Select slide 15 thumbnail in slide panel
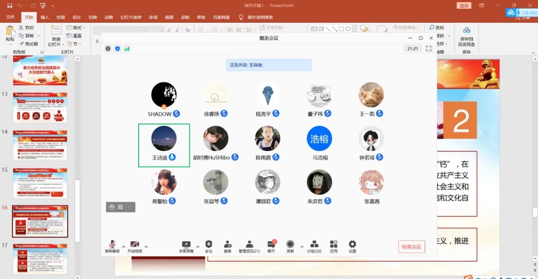Image resolution: width=538 pixels, height=279 pixels. [40, 183]
